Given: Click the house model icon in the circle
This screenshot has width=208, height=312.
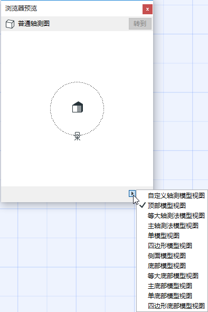Looking at the screenshot, I should [78, 107].
